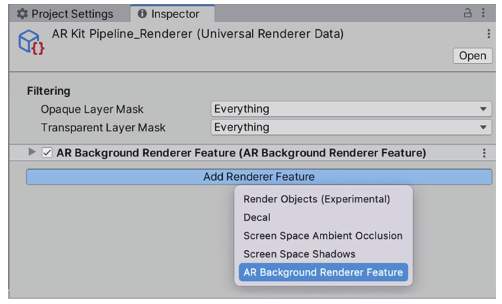
Task: Switch to the Inspector tab
Action: (x=172, y=14)
